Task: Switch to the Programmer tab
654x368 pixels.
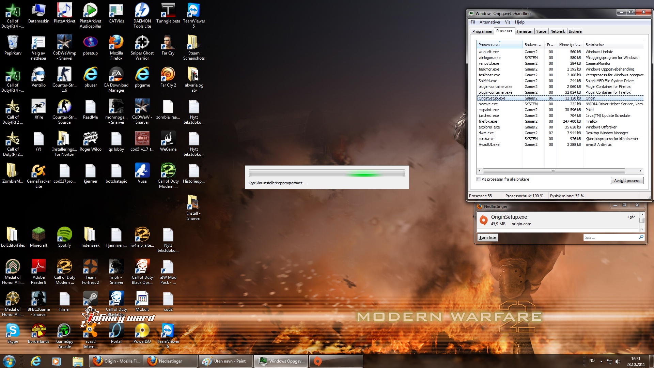Action: point(482,31)
